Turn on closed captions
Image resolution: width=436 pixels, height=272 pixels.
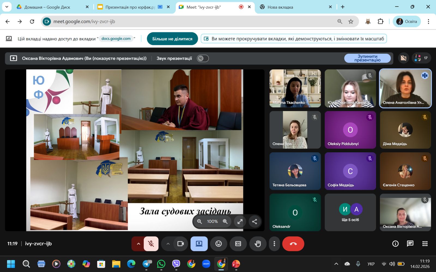[238, 244]
